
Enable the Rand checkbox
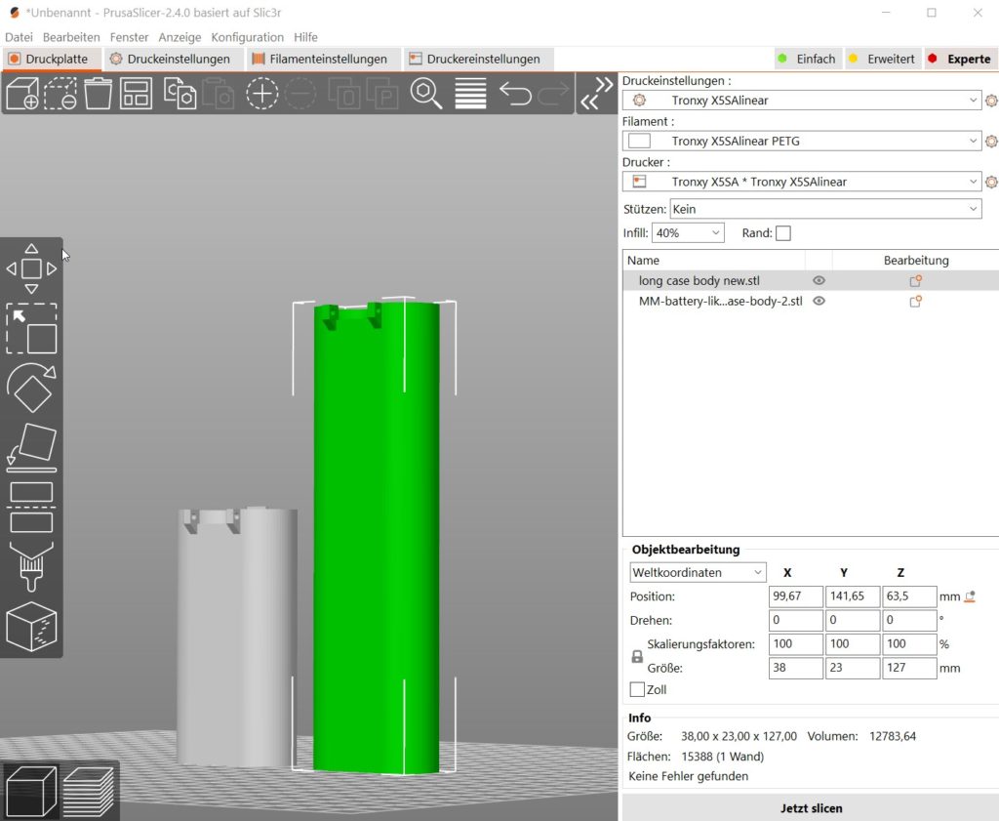(783, 233)
